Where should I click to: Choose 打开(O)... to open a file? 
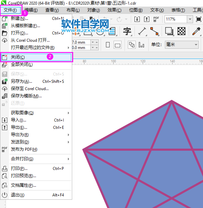[x=36, y=33]
